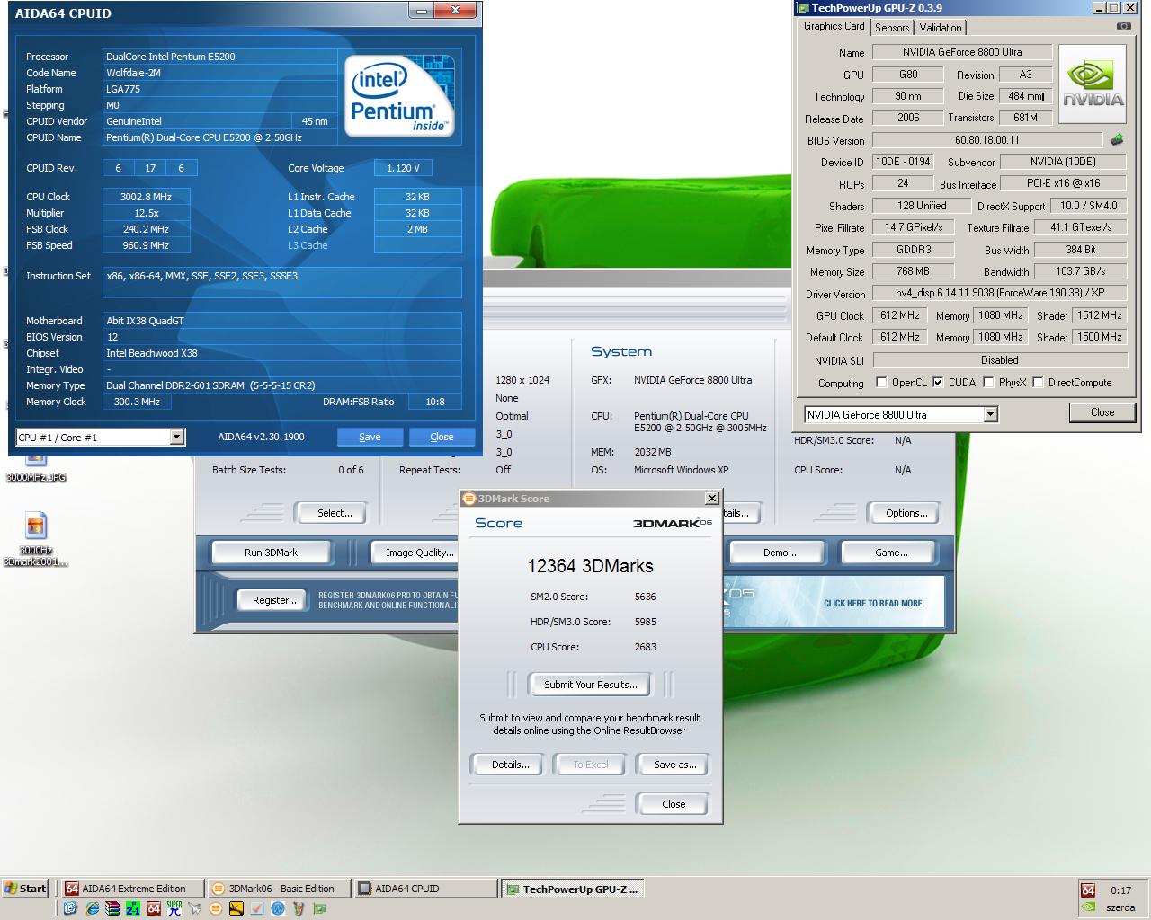Click the AIDA64 tray icon
The height and width of the screenshot is (920, 1151).
click(1088, 890)
